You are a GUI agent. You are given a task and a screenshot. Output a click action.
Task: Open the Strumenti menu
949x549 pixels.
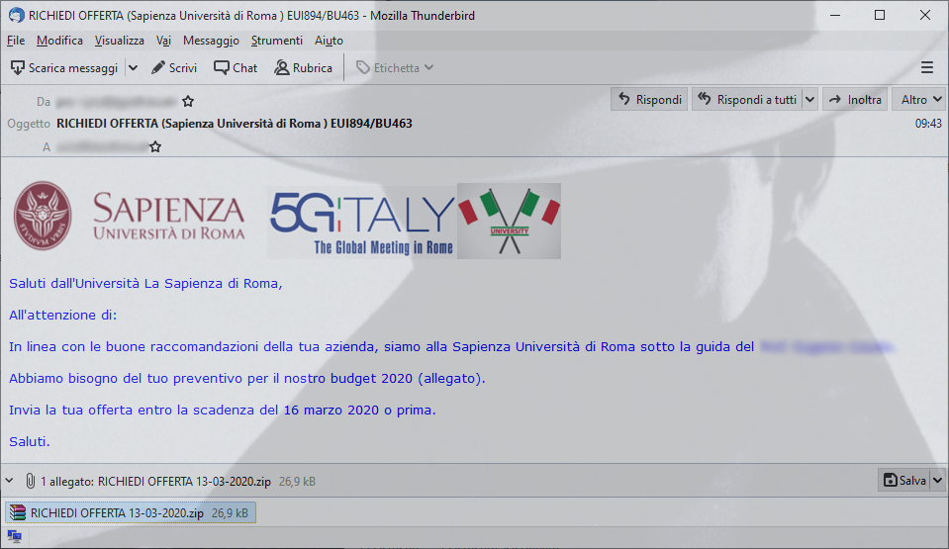coord(277,41)
